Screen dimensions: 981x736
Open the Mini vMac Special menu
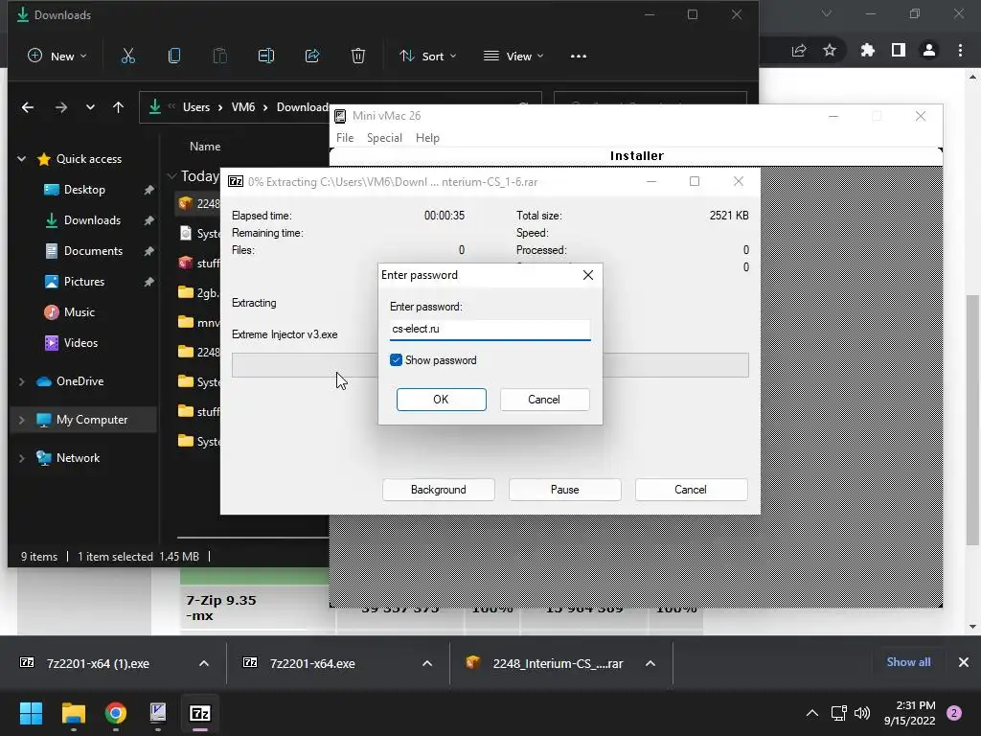(x=384, y=138)
